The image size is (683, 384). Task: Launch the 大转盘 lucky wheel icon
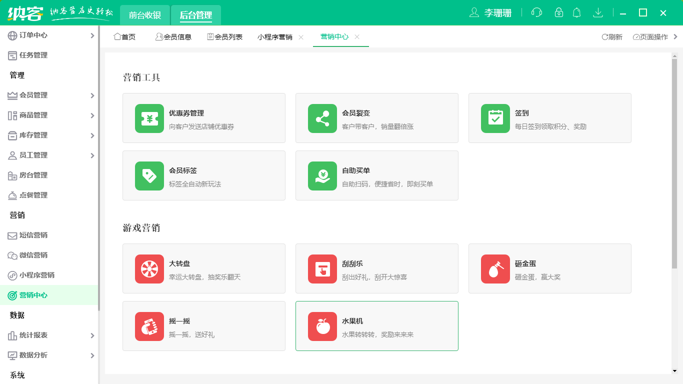point(149,268)
